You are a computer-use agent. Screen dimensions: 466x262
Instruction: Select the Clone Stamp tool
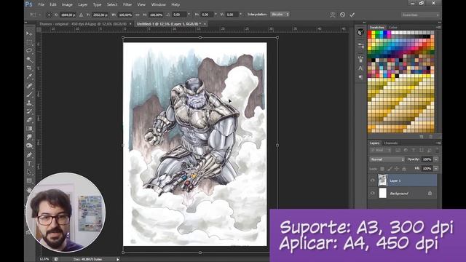(29, 103)
